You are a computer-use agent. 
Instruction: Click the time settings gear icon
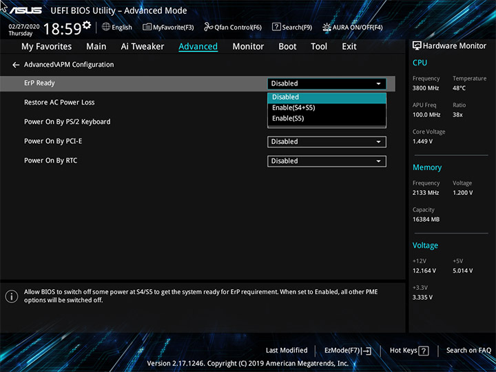click(86, 25)
